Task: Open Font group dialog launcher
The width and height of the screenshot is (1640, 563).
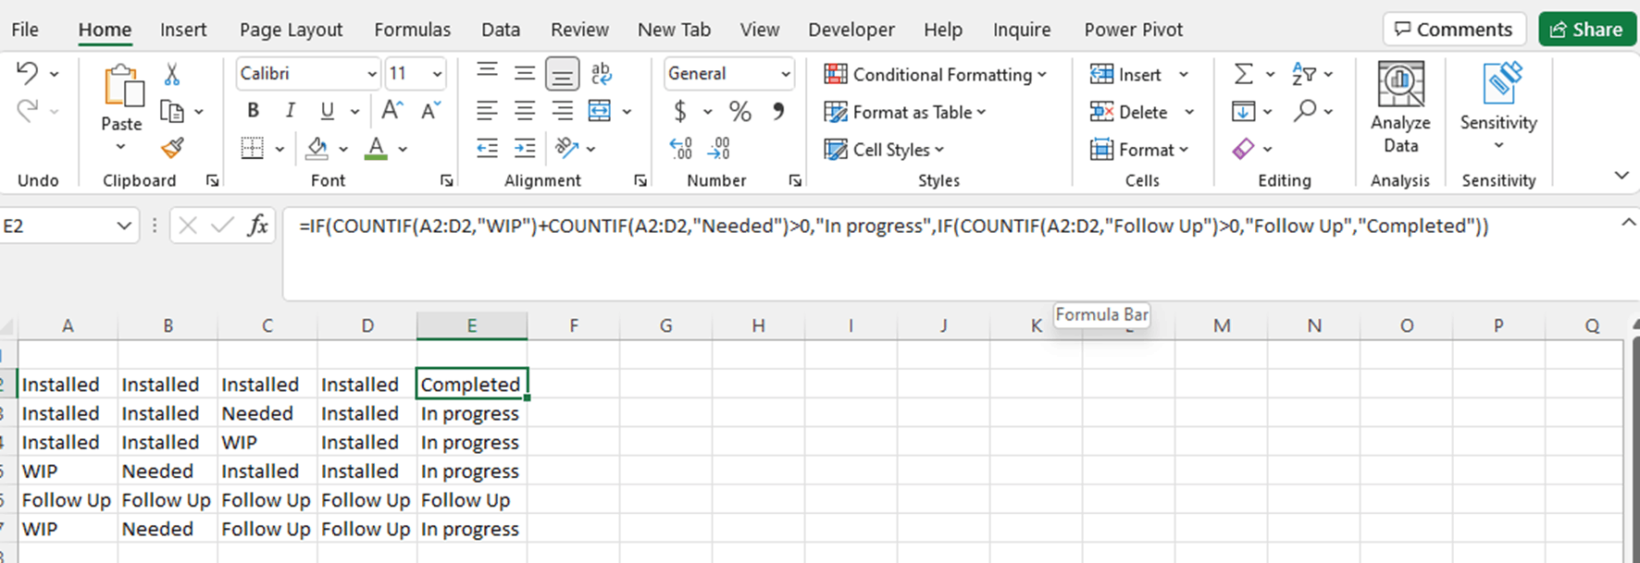Action: point(447,181)
